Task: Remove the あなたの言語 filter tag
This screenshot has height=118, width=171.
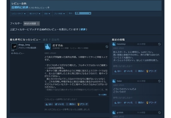Action: tap(38, 24)
